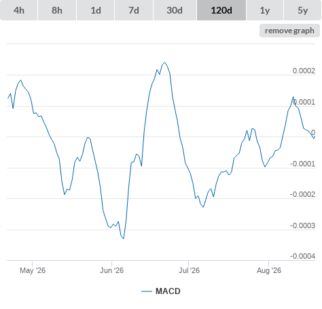Image resolution: width=322 pixels, height=309 pixels.
Task: Choose the 1d time range tab
Action: pos(96,10)
